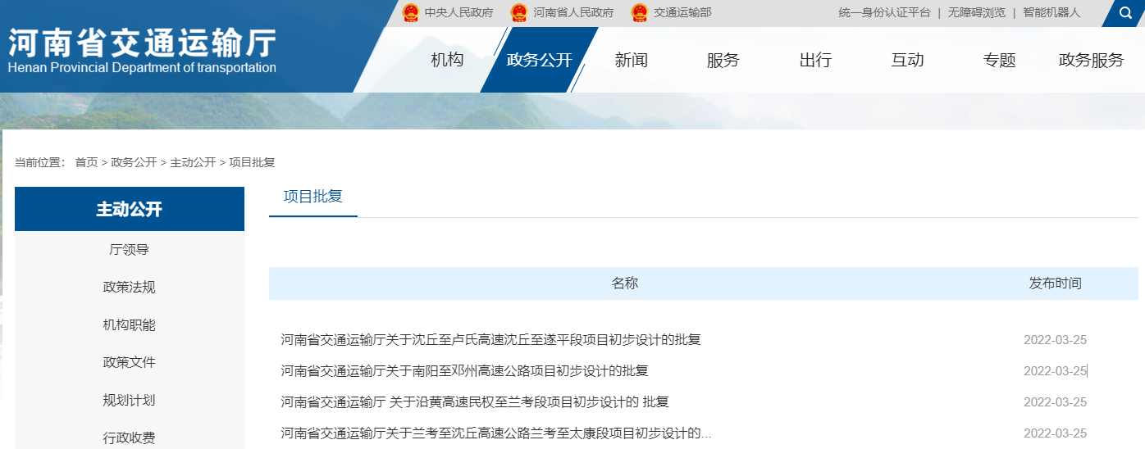Click date 2022-03-25 in 兰考至太康段 row
This screenshot has width=1145, height=449.
click(x=1056, y=433)
